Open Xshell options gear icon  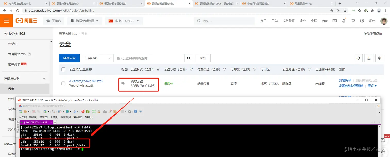pos(129,112)
